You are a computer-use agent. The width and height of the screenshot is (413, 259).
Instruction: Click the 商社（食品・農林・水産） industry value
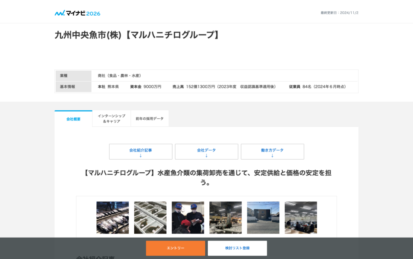pos(119,76)
